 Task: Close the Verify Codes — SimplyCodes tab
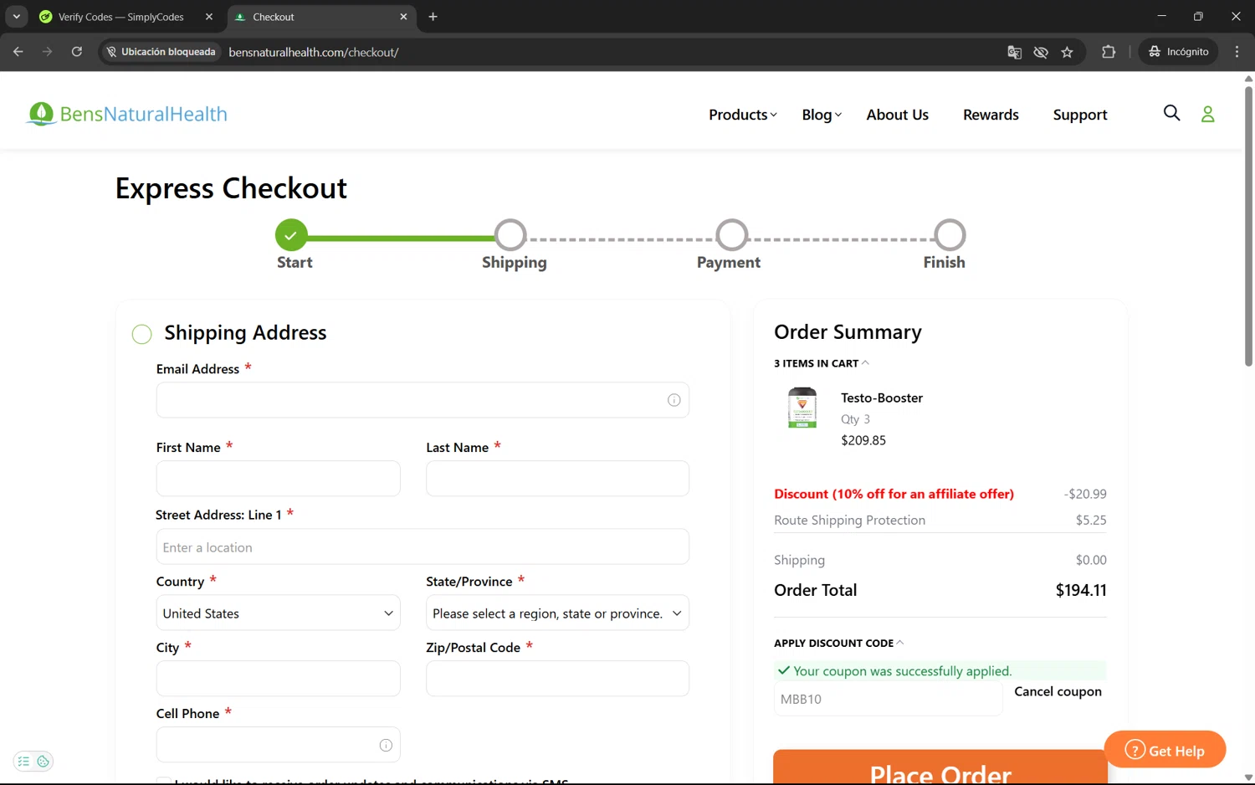click(x=209, y=17)
